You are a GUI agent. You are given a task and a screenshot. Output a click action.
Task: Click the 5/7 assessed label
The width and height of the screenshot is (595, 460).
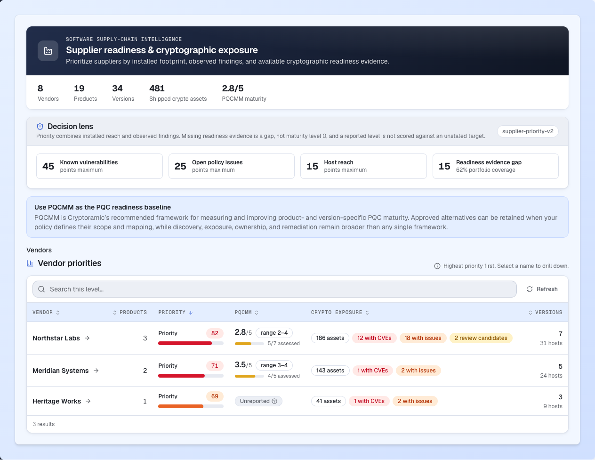click(284, 344)
